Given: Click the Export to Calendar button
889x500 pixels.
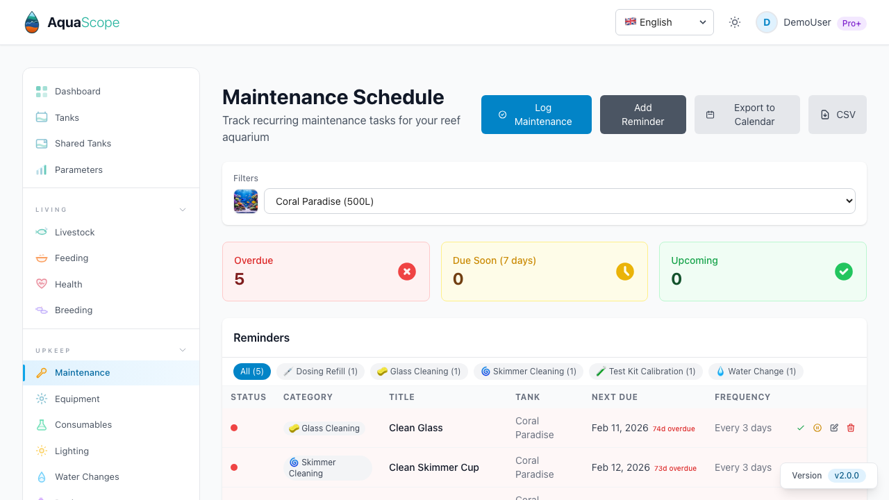Looking at the screenshot, I should tap(747, 115).
